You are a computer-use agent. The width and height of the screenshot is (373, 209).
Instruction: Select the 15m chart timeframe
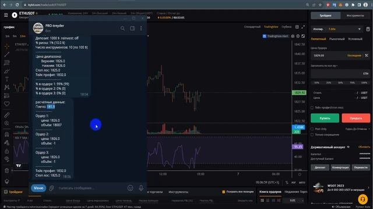coord(23,36)
